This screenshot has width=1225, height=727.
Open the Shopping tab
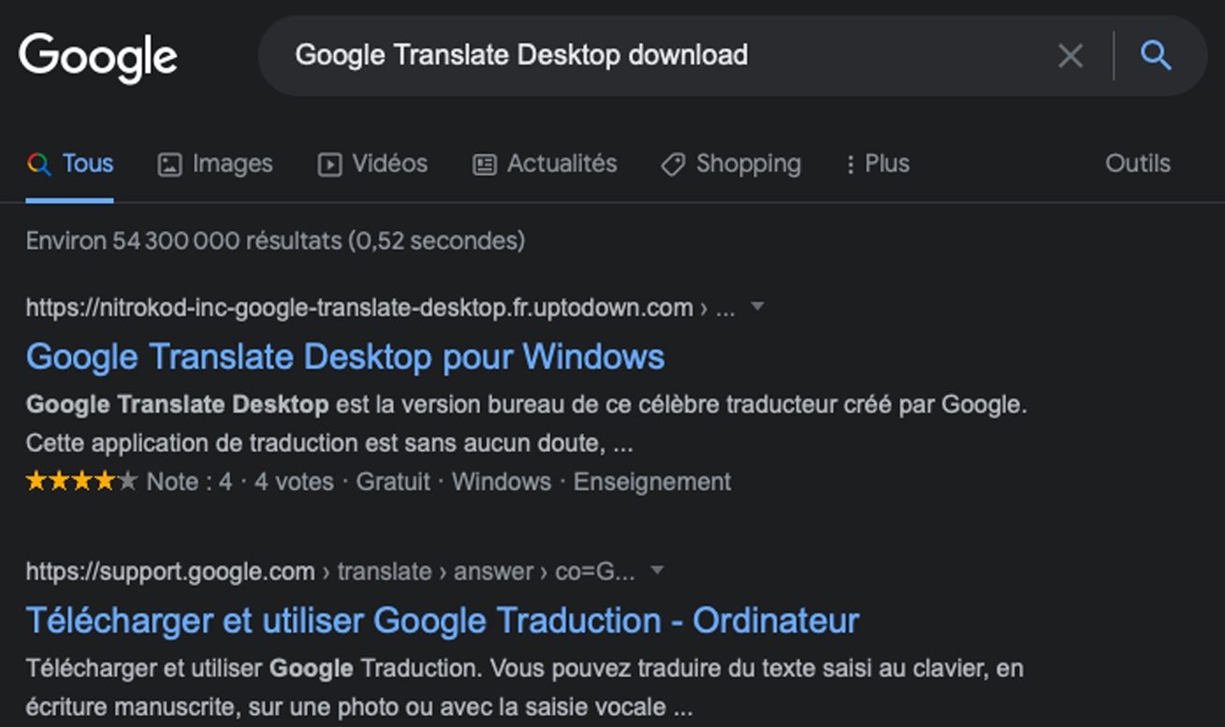click(x=731, y=164)
